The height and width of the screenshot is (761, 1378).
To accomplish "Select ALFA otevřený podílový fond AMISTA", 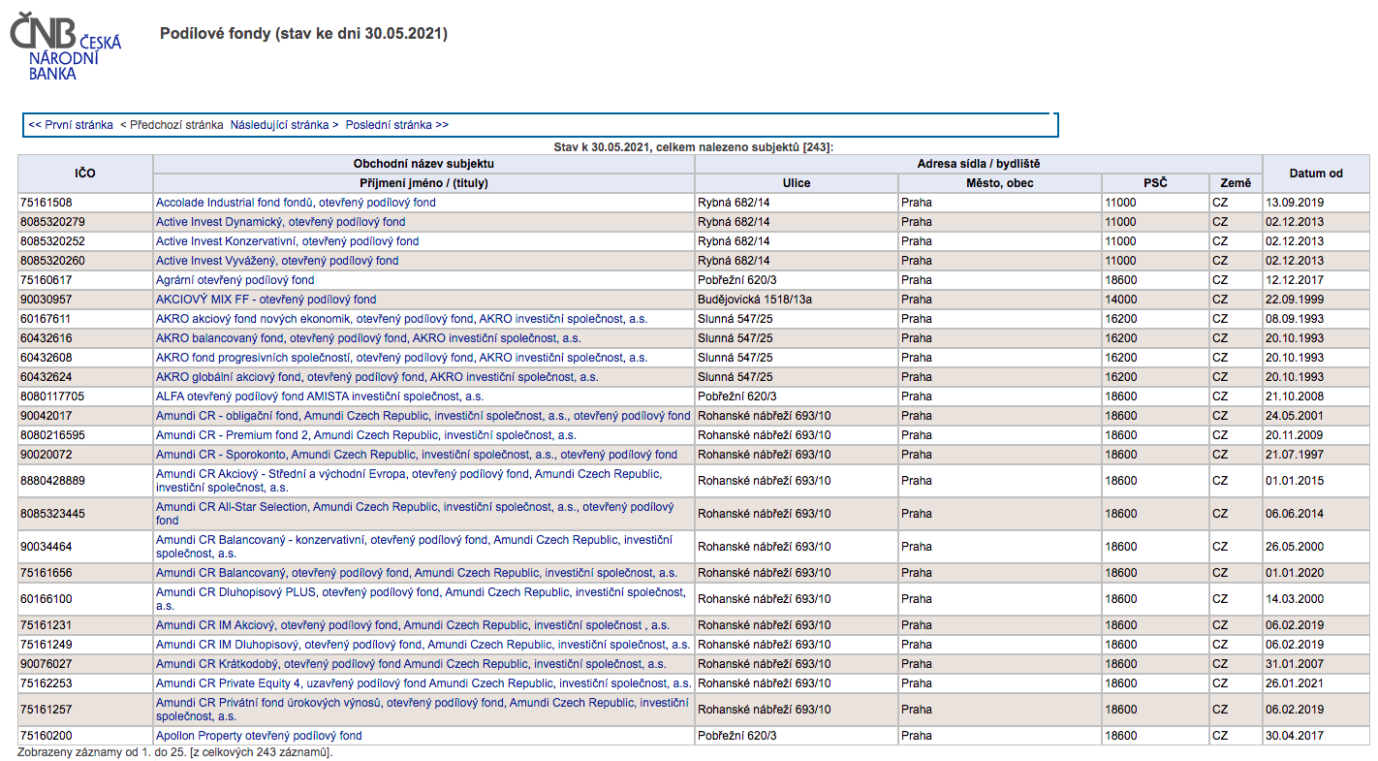I will point(319,396).
